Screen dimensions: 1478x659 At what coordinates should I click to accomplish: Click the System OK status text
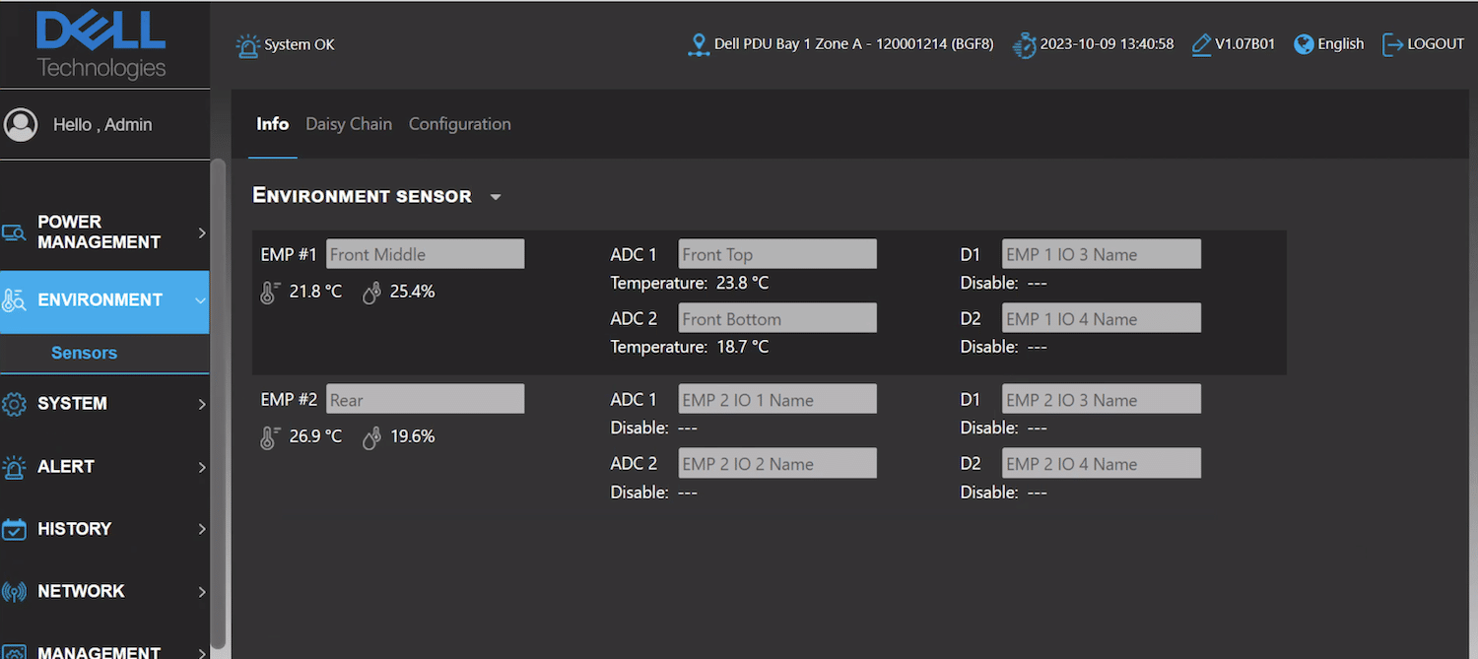300,45
